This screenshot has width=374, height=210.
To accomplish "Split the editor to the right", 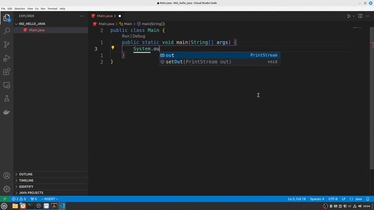I will pyautogui.click(x=360, y=16).
